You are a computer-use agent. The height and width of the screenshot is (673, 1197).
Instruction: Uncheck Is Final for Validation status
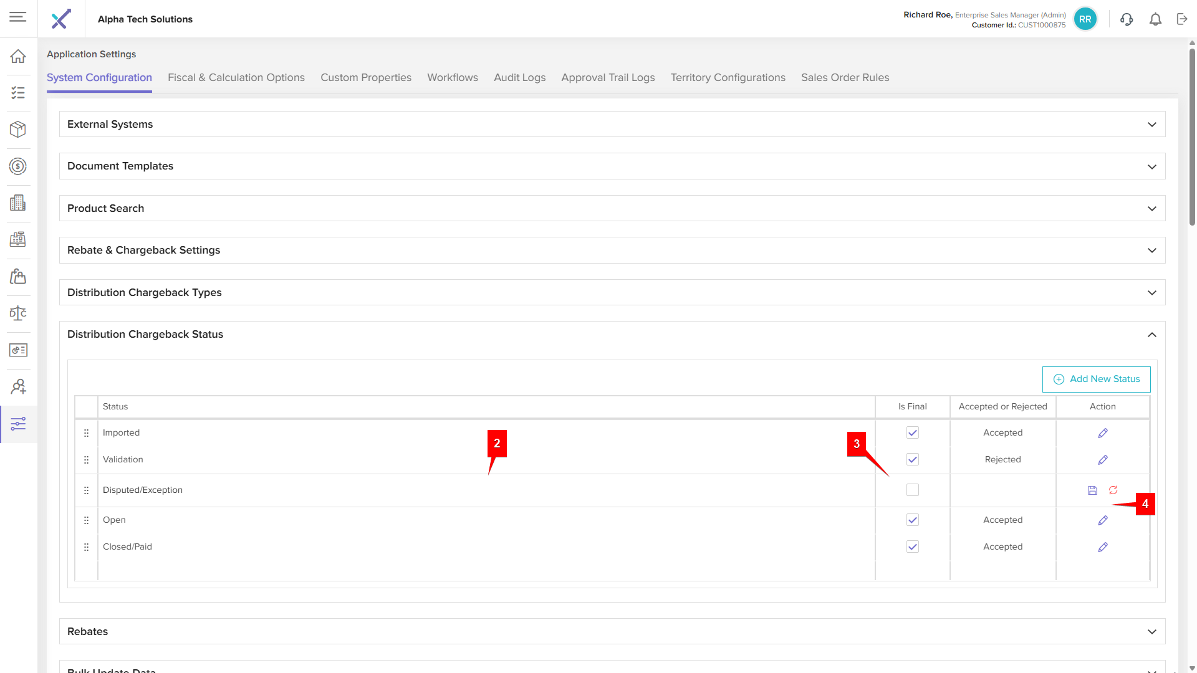coord(912,459)
